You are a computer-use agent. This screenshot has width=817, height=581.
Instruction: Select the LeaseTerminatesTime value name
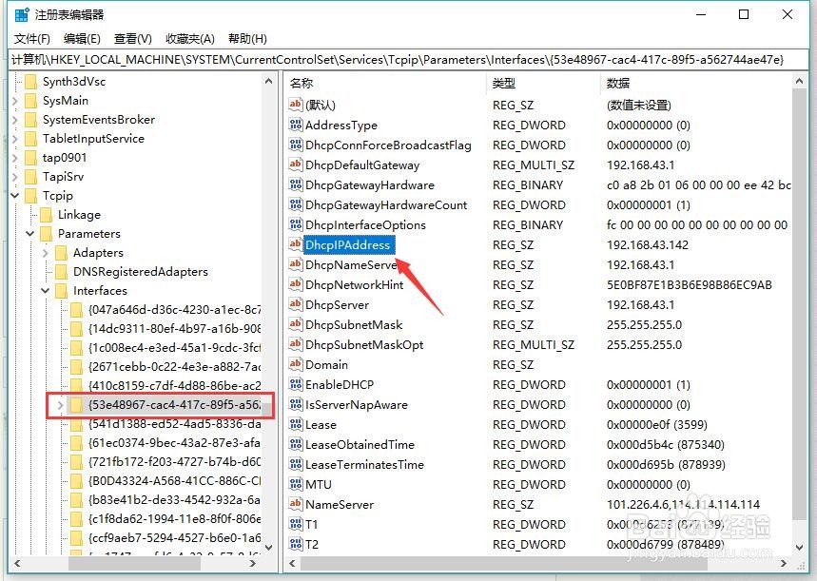click(364, 464)
